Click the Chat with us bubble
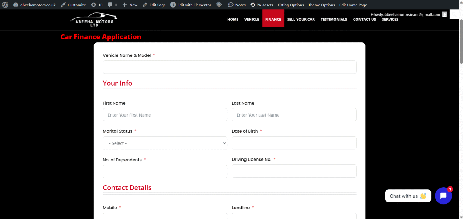Screen dimensions: 463x219 pos(408,196)
